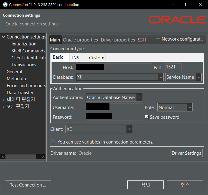The image size is (208, 195).
Task: Collapse the Connection settings tree node
Action: [x=4, y=37]
